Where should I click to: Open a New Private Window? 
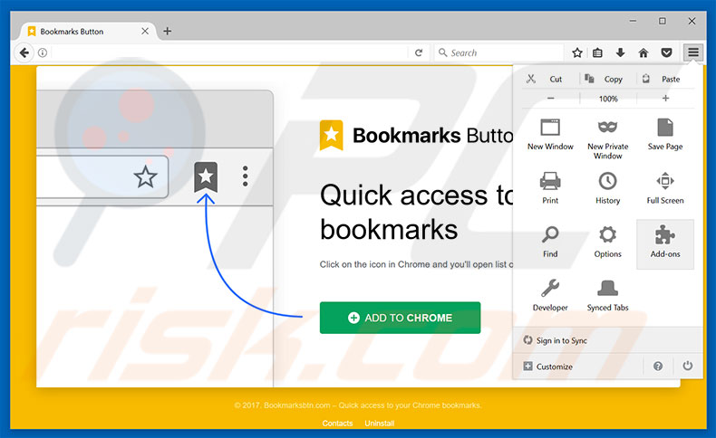(607, 138)
